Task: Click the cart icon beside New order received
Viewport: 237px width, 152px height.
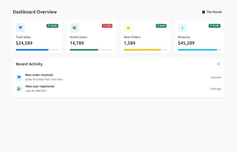Action: click(19, 77)
